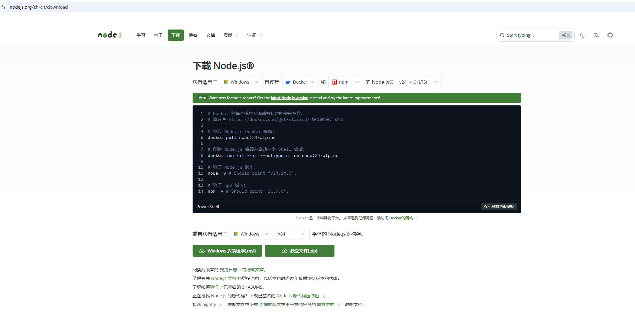Click the docker pull node:24-alpine line

click(x=241, y=137)
